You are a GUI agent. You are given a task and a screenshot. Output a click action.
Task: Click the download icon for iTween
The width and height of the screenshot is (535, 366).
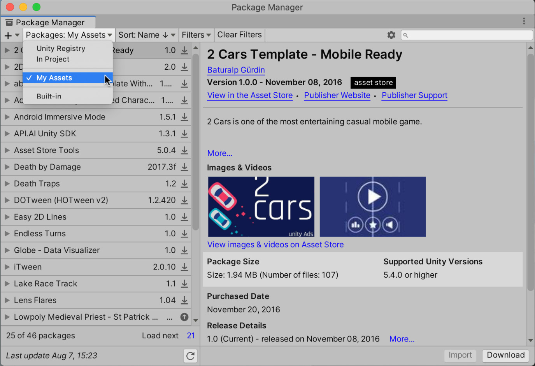tap(184, 267)
